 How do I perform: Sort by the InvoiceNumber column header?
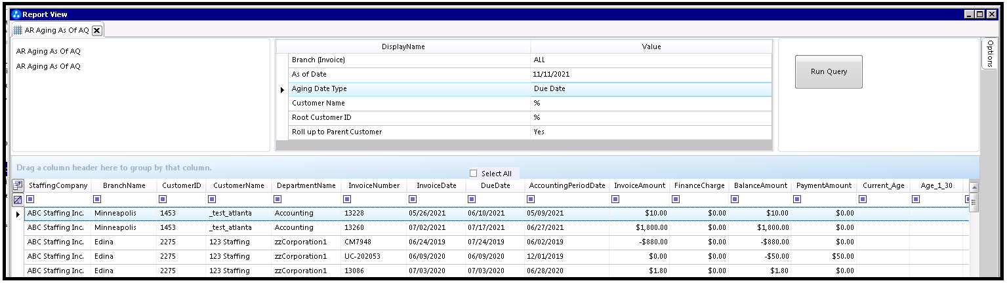[x=374, y=186]
